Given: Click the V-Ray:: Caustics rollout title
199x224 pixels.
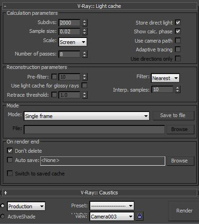Looking at the screenshot, I should [99, 193].
